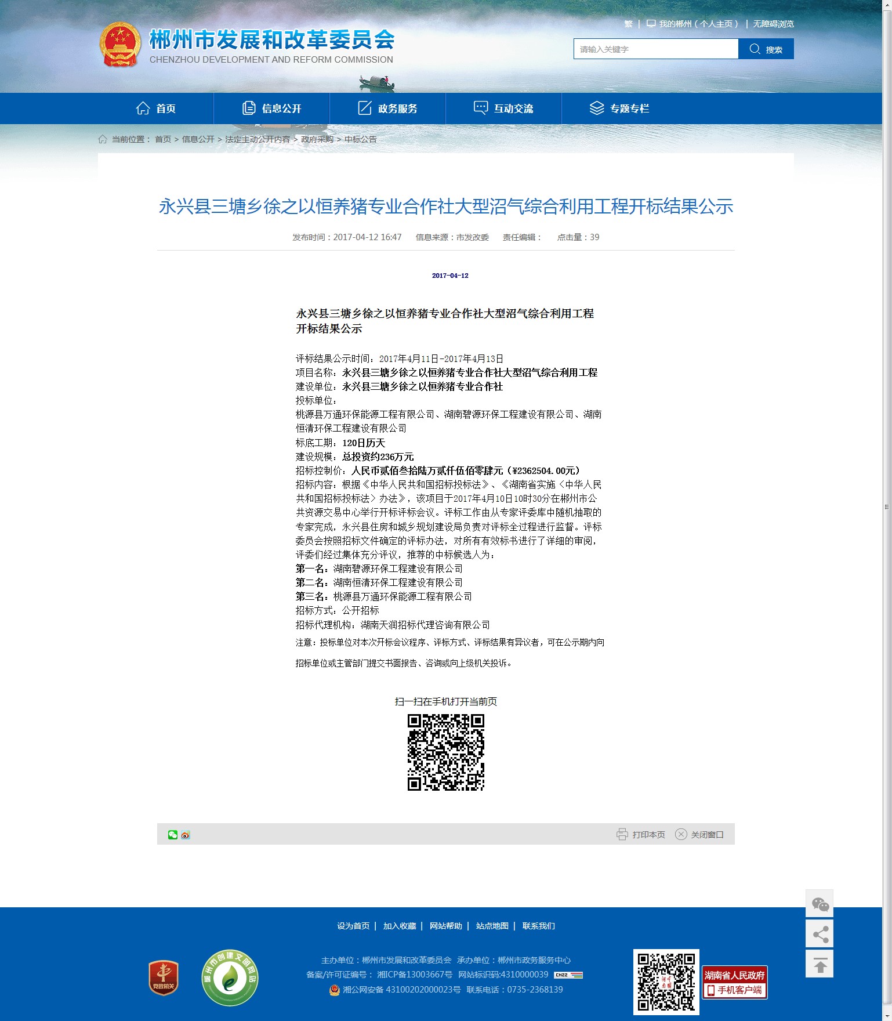
Task: Open floating share sidebar button
Action: [x=820, y=934]
